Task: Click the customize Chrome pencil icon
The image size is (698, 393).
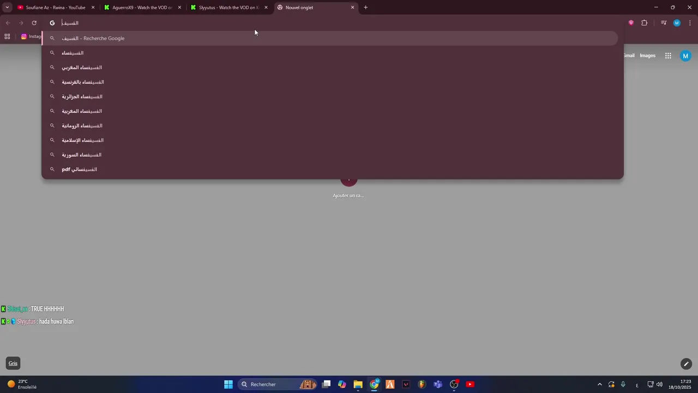Action: pos(686,364)
